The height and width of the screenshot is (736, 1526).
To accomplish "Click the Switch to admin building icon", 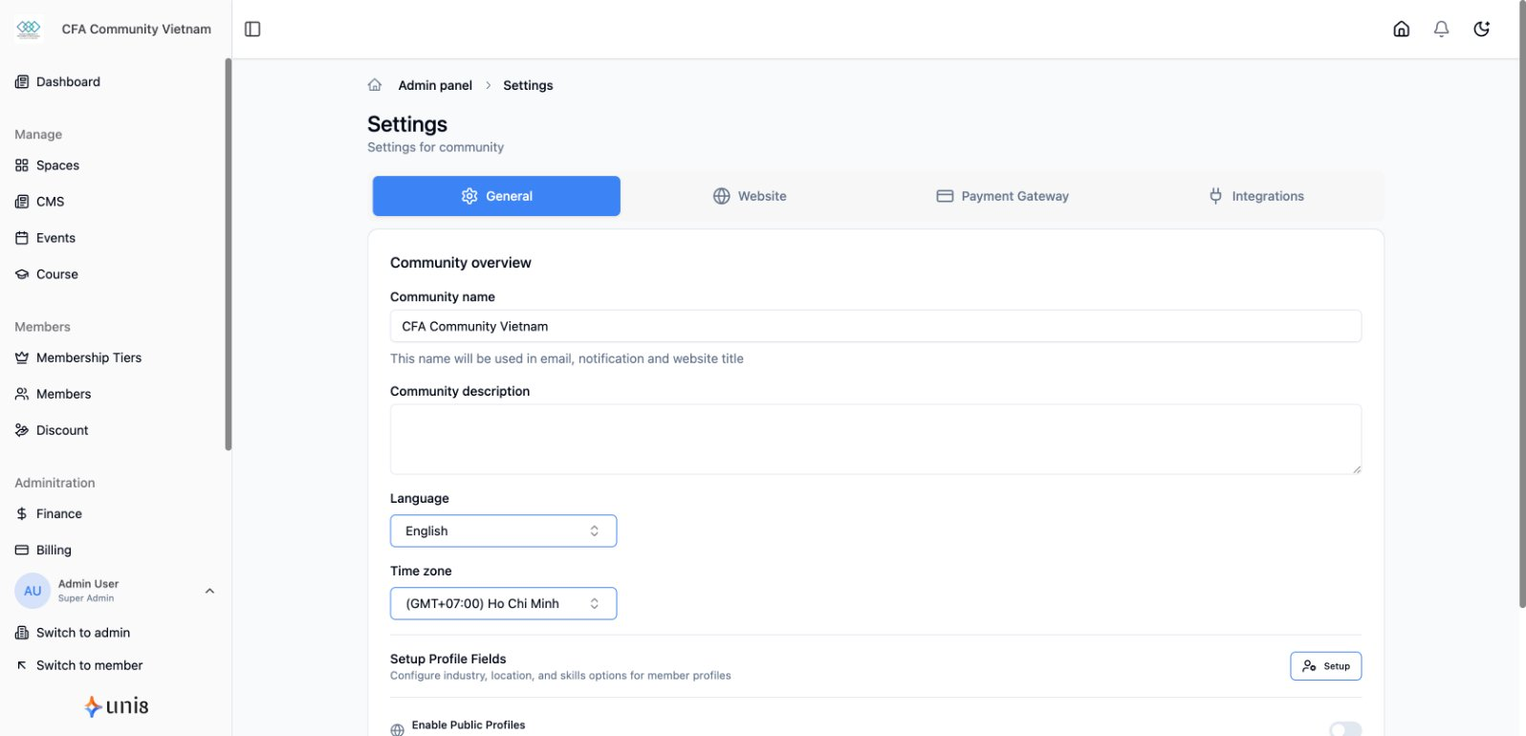I will click(22, 633).
